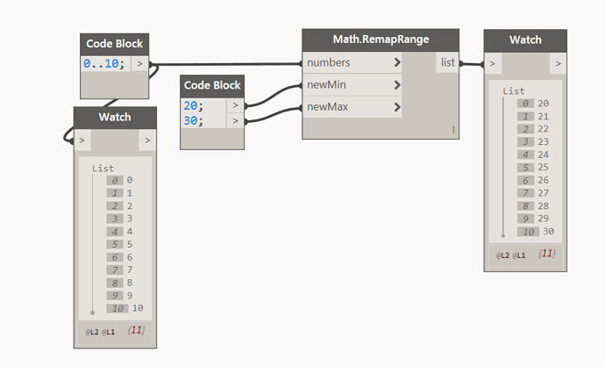Screen dimensions: 605x367
Task: Select index 3 row in left Watch list
Action: point(120,219)
